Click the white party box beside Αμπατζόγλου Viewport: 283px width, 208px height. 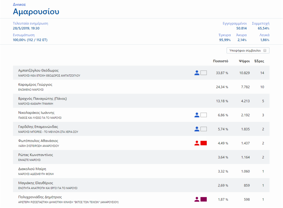(x=203, y=73)
